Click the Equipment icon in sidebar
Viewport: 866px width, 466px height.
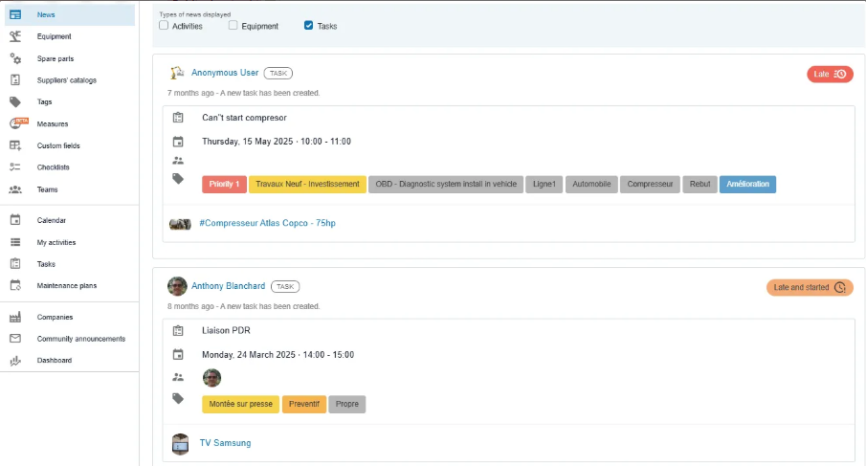coord(15,36)
